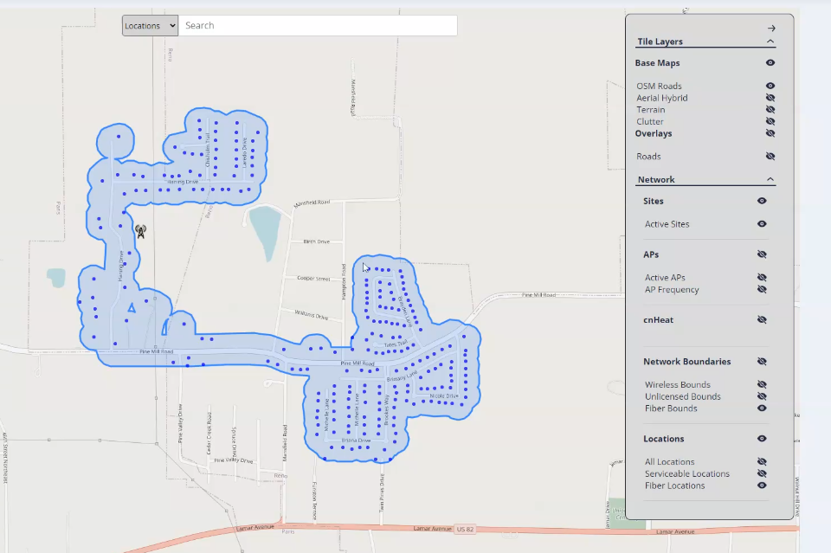Open the Locations search type dropdown
Screen dimensions: 831x553
click(150, 25)
